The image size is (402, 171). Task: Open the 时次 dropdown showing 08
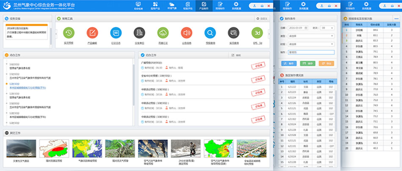[x=326, y=27]
